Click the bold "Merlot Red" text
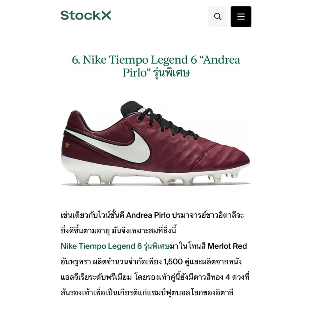 coord(227,246)
